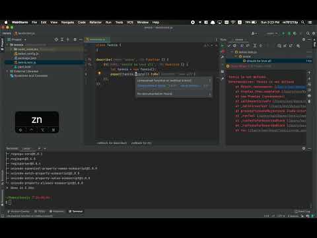Open Version Control tool window tab

point(18,212)
